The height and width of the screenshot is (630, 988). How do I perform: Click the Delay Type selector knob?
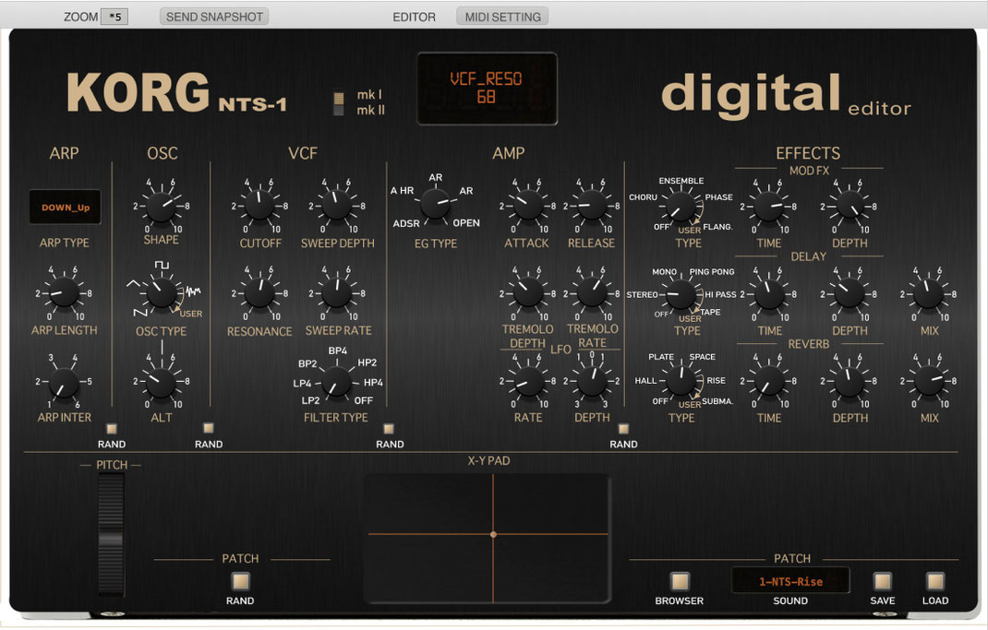[x=681, y=294]
